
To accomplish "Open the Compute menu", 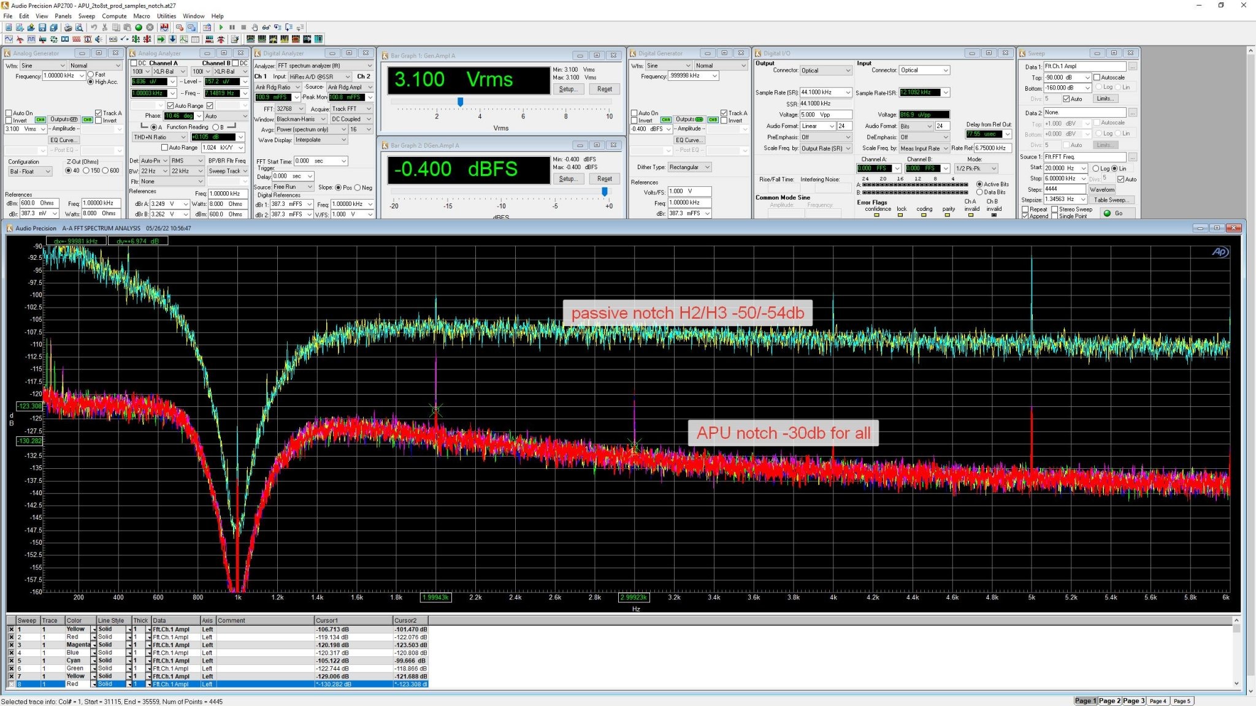I will click(x=114, y=16).
